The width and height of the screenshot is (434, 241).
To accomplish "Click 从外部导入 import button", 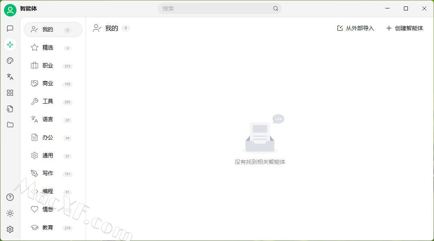I will tap(355, 28).
